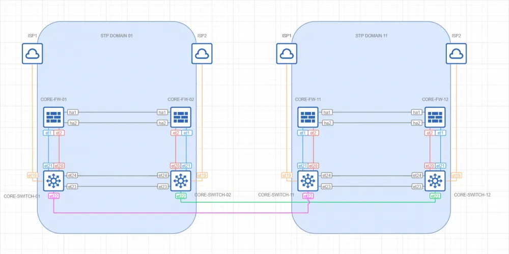Viewport: 509px width, 254px height.
Task: Select the et24 port on CORE-SWITCH-01
Action: click(x=72, y=176)
